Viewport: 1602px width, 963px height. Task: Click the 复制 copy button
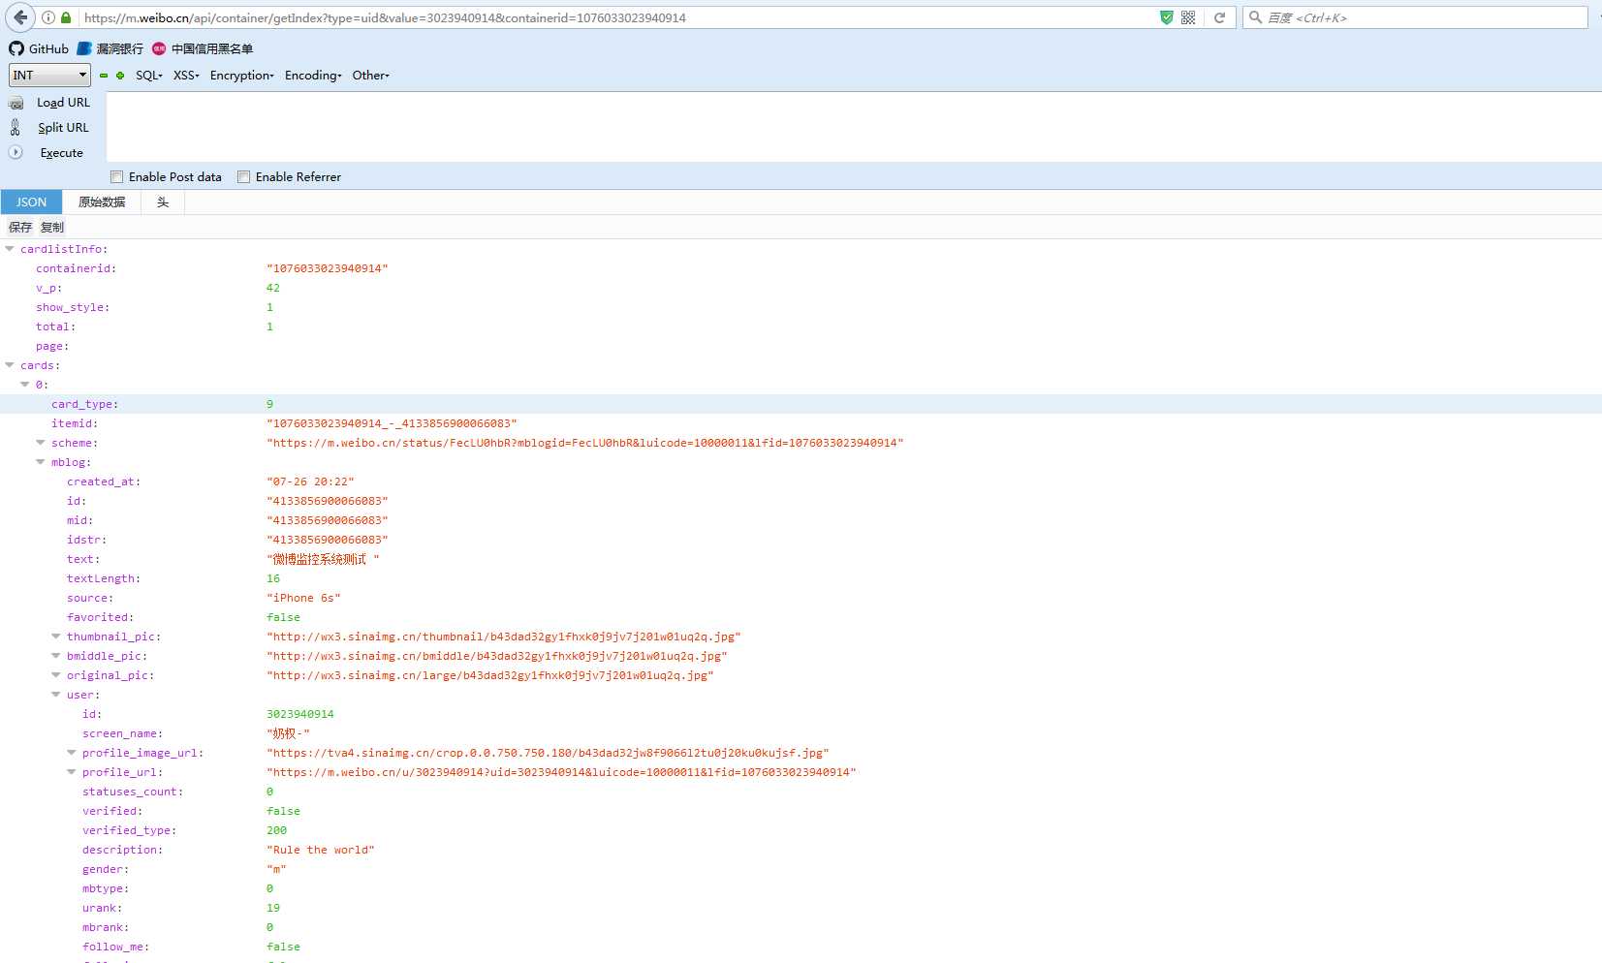coord(52,227)
